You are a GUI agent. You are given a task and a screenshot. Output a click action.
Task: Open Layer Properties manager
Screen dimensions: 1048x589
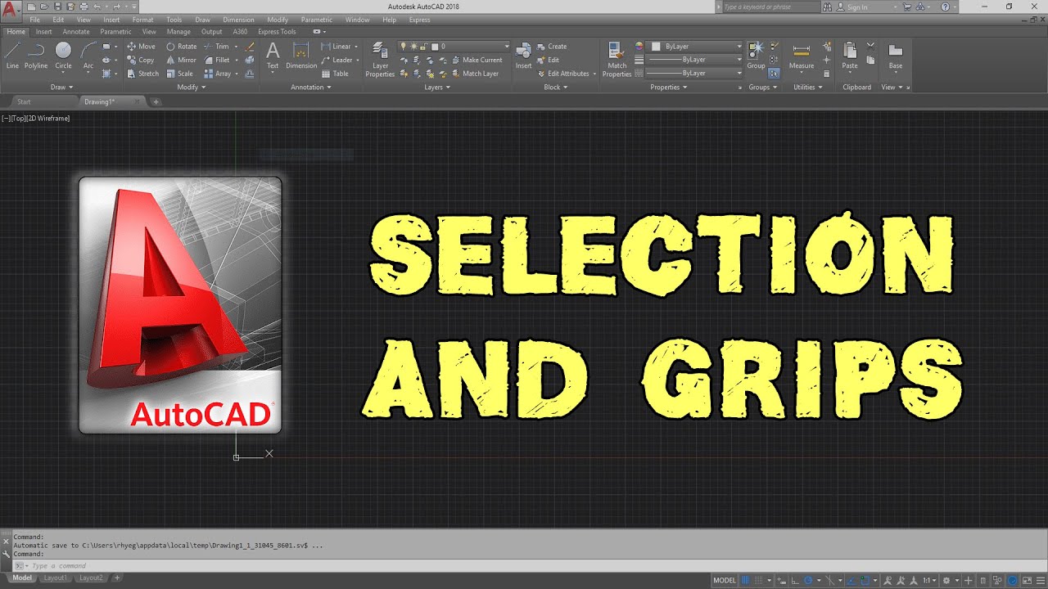click(x=380, y=59)
